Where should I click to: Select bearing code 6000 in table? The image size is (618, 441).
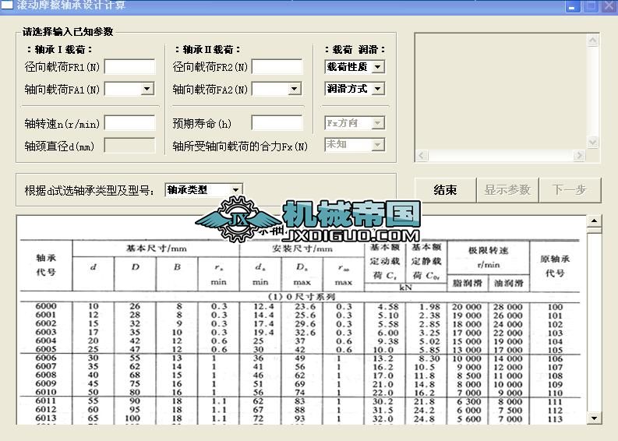click(46, 306)
